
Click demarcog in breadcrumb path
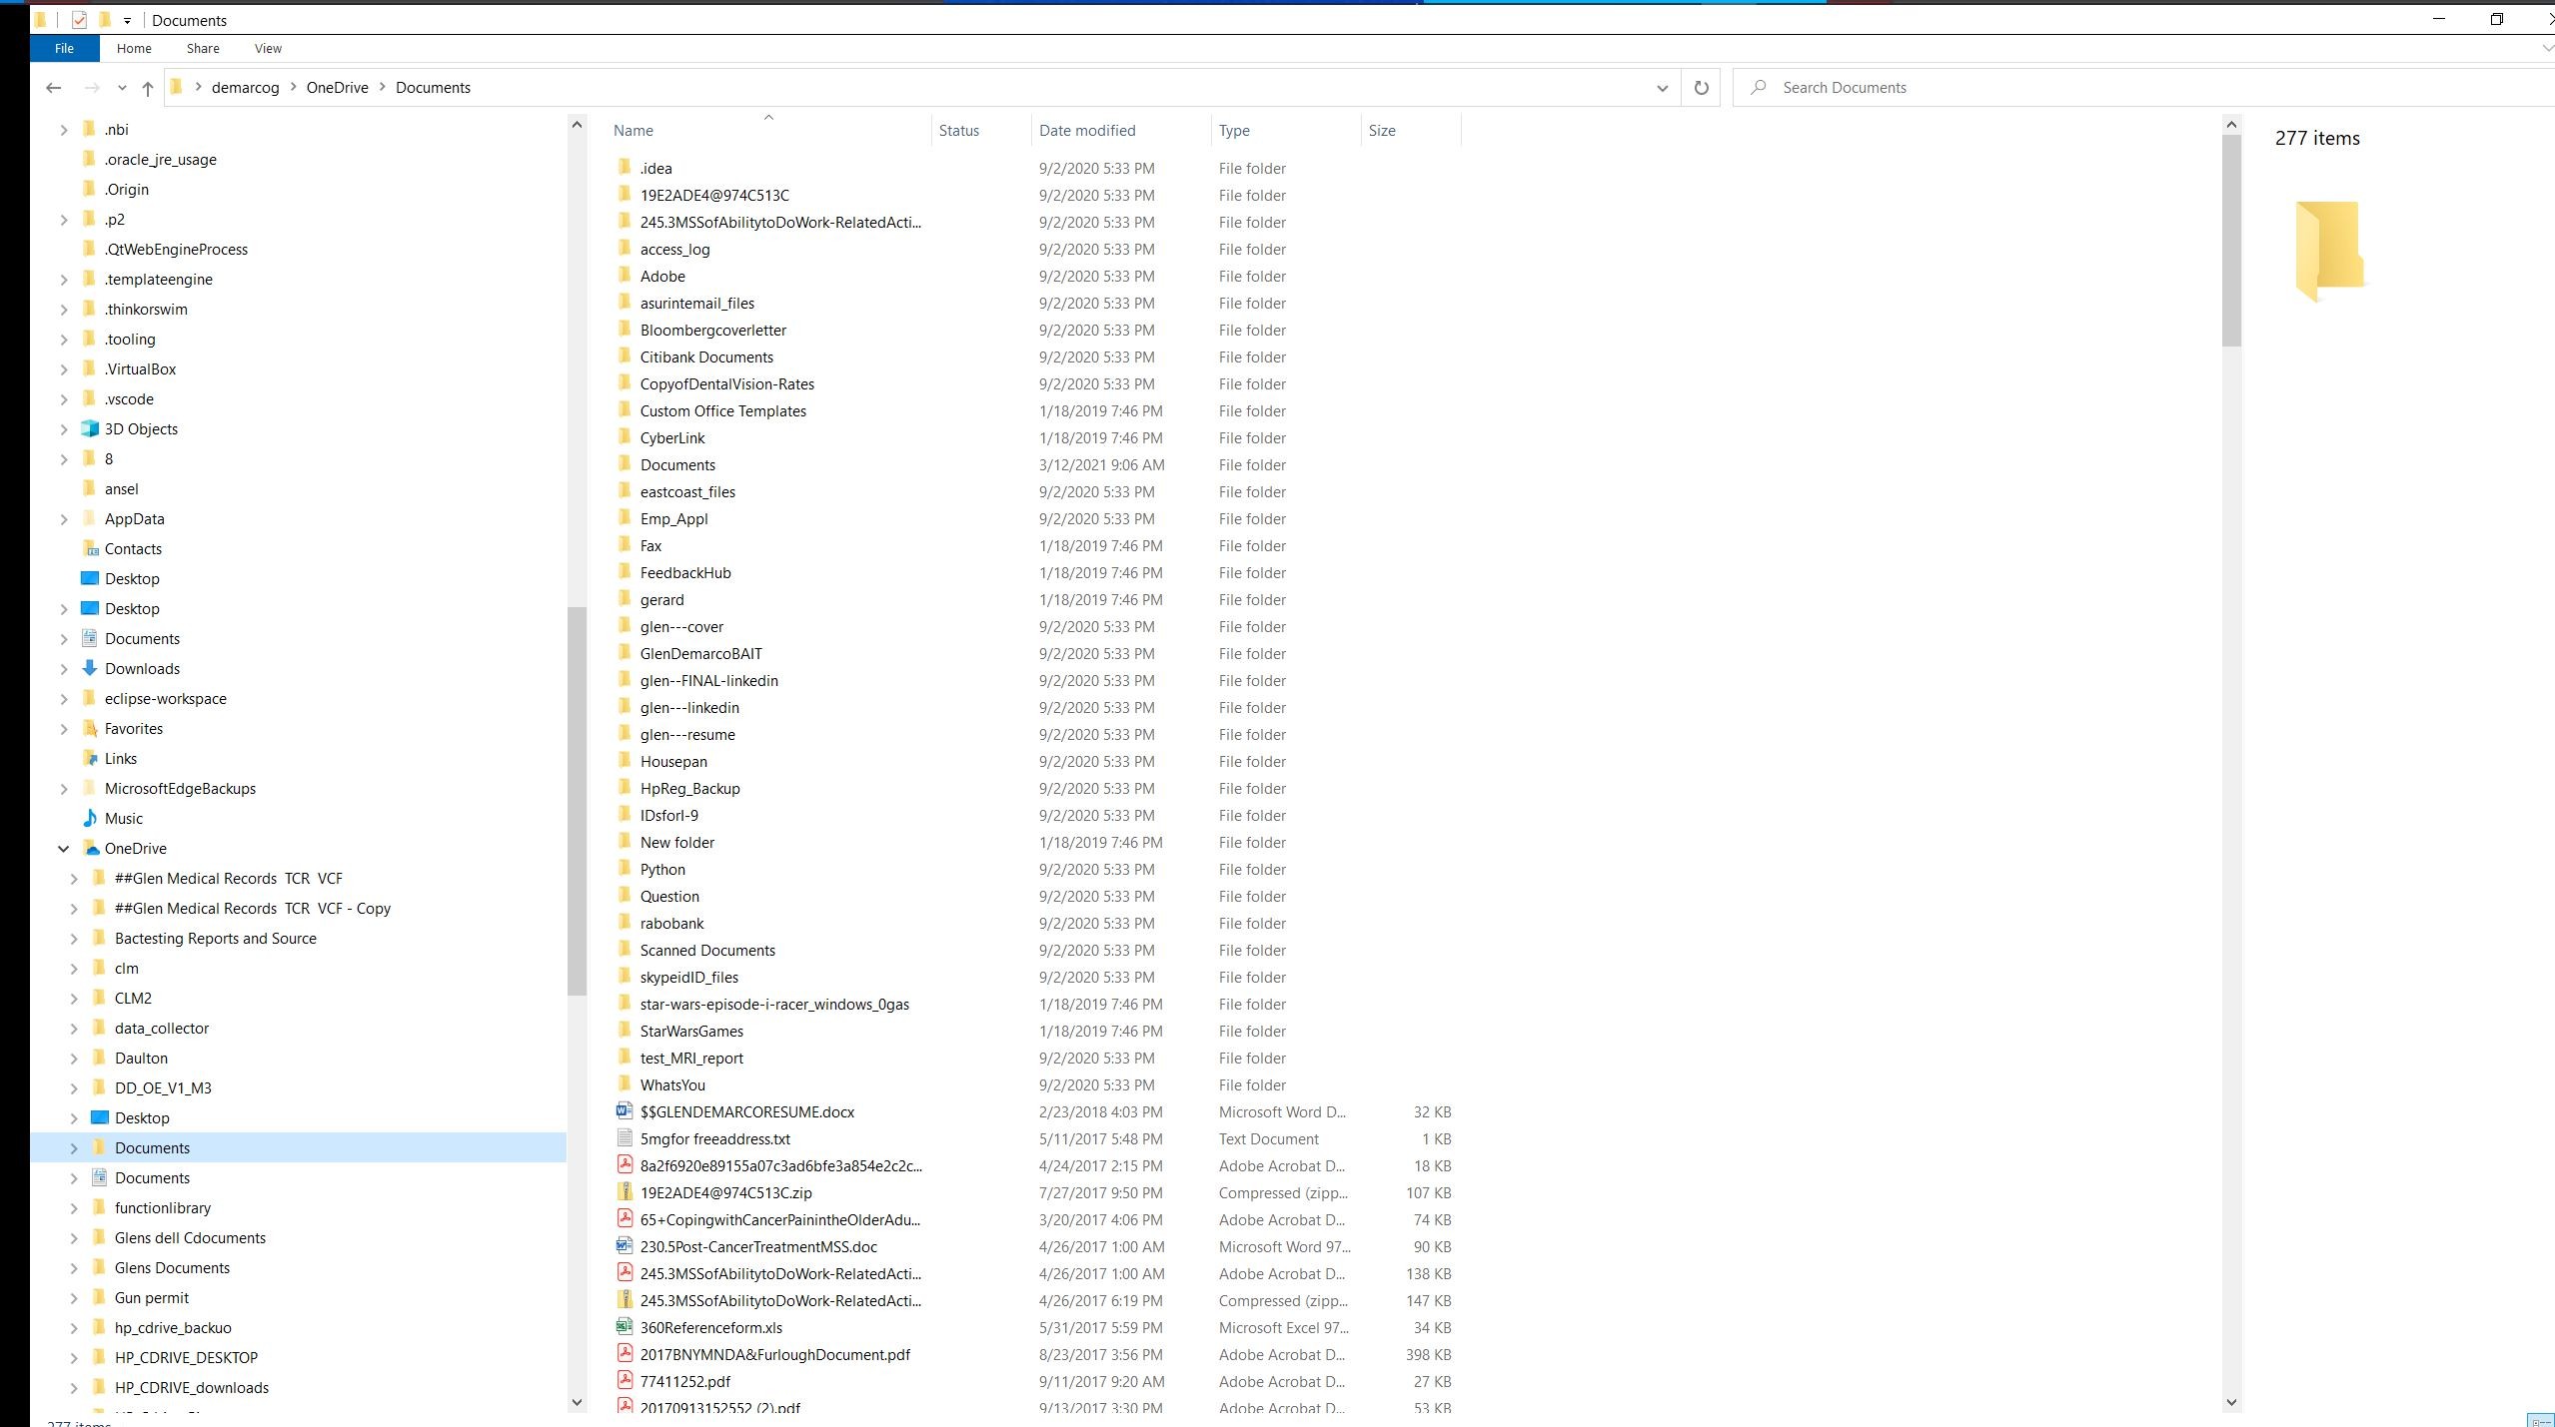245,88
